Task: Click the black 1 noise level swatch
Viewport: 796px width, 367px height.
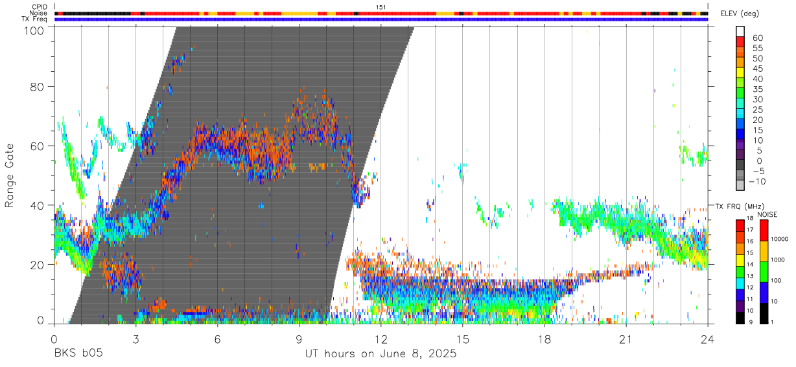Action: tap(764, 313)
